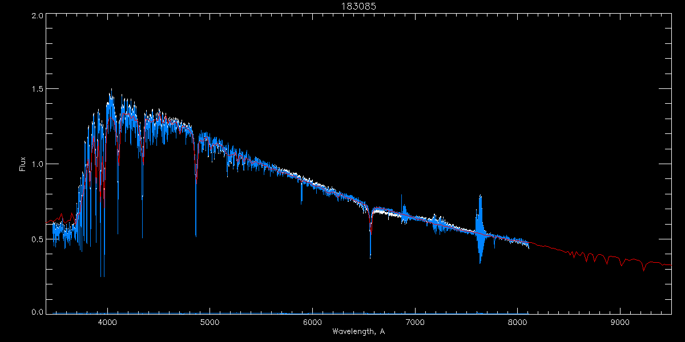The width and height of the screenshot is (685, 342).
Task: Click the deep absorption line near 6560 Å
Action: point(370,234)
